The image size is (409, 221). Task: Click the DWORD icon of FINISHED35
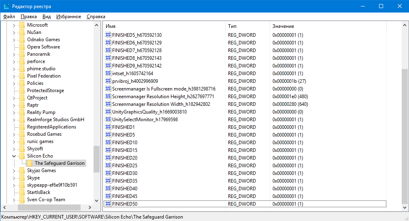pyautogui.click(x=108, y=180)
